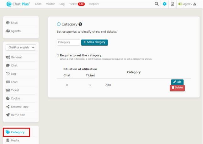
Task: Open General settings link
Action: (16, 57)
